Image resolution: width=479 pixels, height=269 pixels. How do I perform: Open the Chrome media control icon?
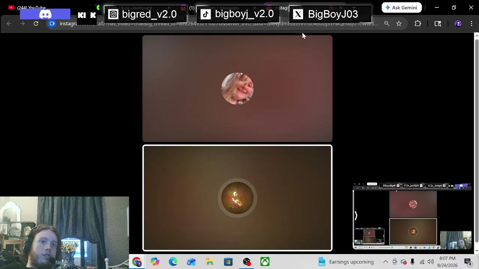click(x=438, y=24)
